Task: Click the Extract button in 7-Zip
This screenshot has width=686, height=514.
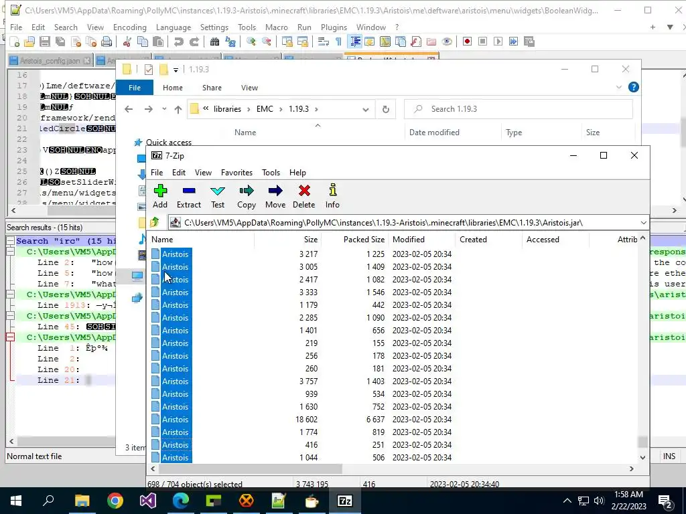Action: [x=189, y=196]
